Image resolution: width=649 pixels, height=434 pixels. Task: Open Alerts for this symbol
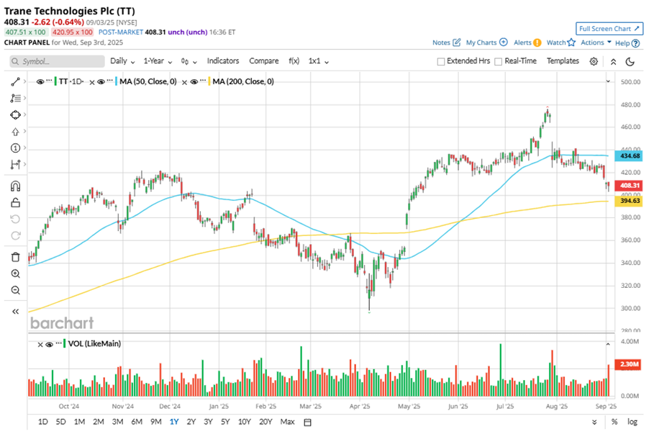[x=527, y=42]
